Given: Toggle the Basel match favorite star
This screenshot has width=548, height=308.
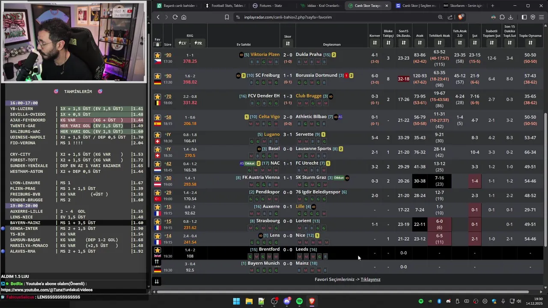Looking at the screenshot, I should tap(158, 149).
